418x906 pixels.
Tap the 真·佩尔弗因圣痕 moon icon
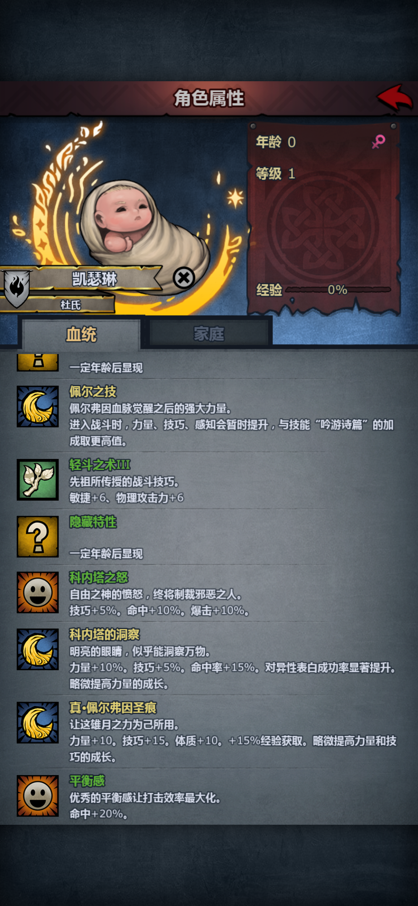38,722
